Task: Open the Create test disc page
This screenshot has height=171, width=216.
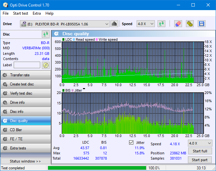Action: (26, 84)
